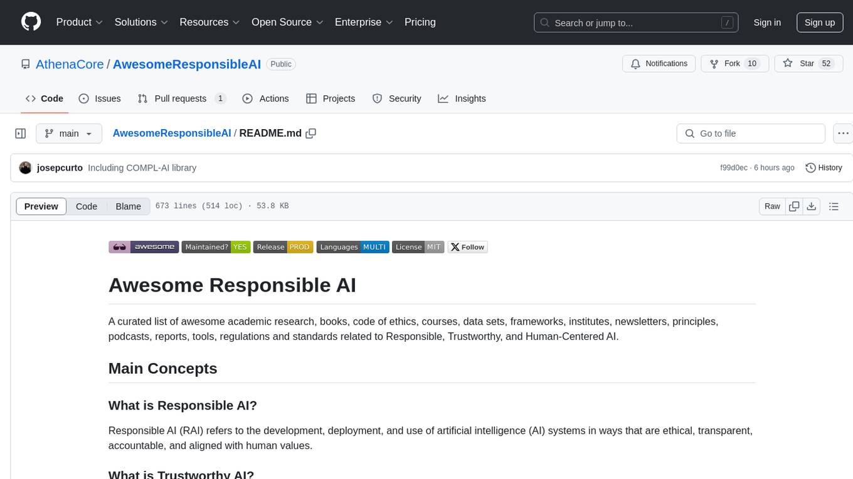The image size is (853, 479).
Task: Open the Pricing page
Action: coord(420,22)
